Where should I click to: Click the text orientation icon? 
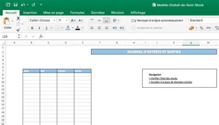point(115,21)
